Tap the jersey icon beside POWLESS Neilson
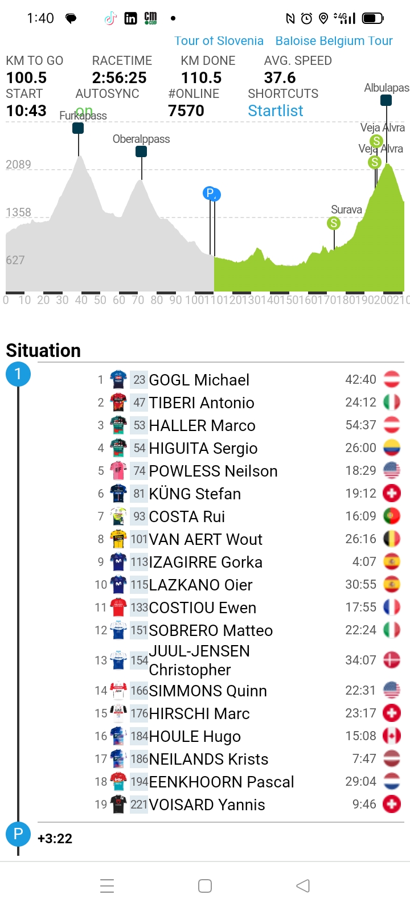 [x=118, y=471]
